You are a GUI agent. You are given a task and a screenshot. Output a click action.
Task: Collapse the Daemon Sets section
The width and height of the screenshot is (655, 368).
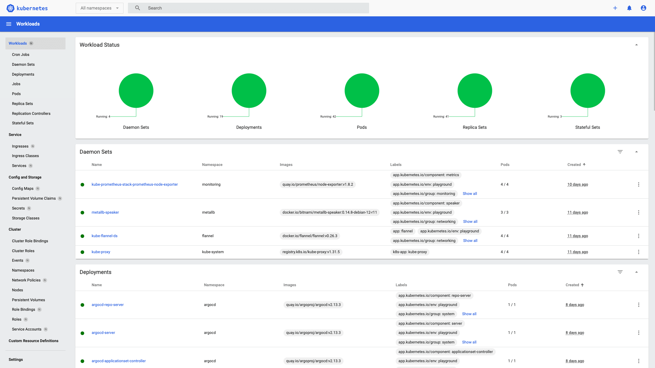(x=636, y=152)
